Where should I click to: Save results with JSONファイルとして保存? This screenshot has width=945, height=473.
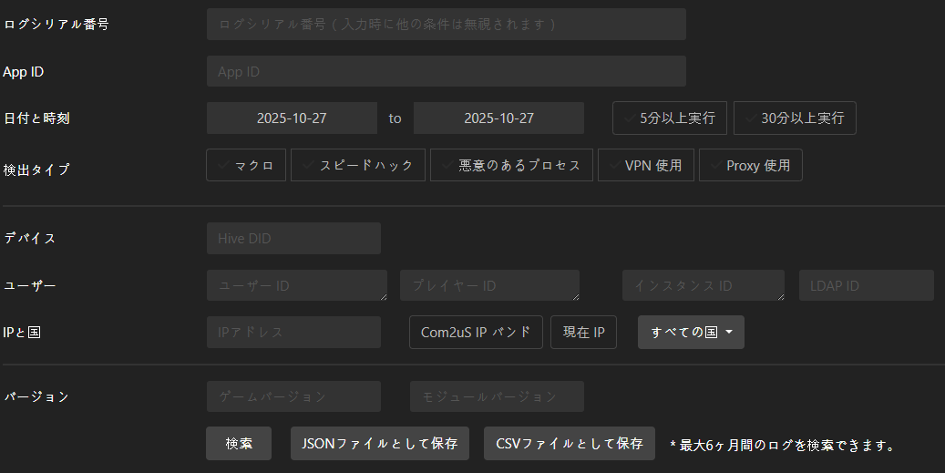380,444
